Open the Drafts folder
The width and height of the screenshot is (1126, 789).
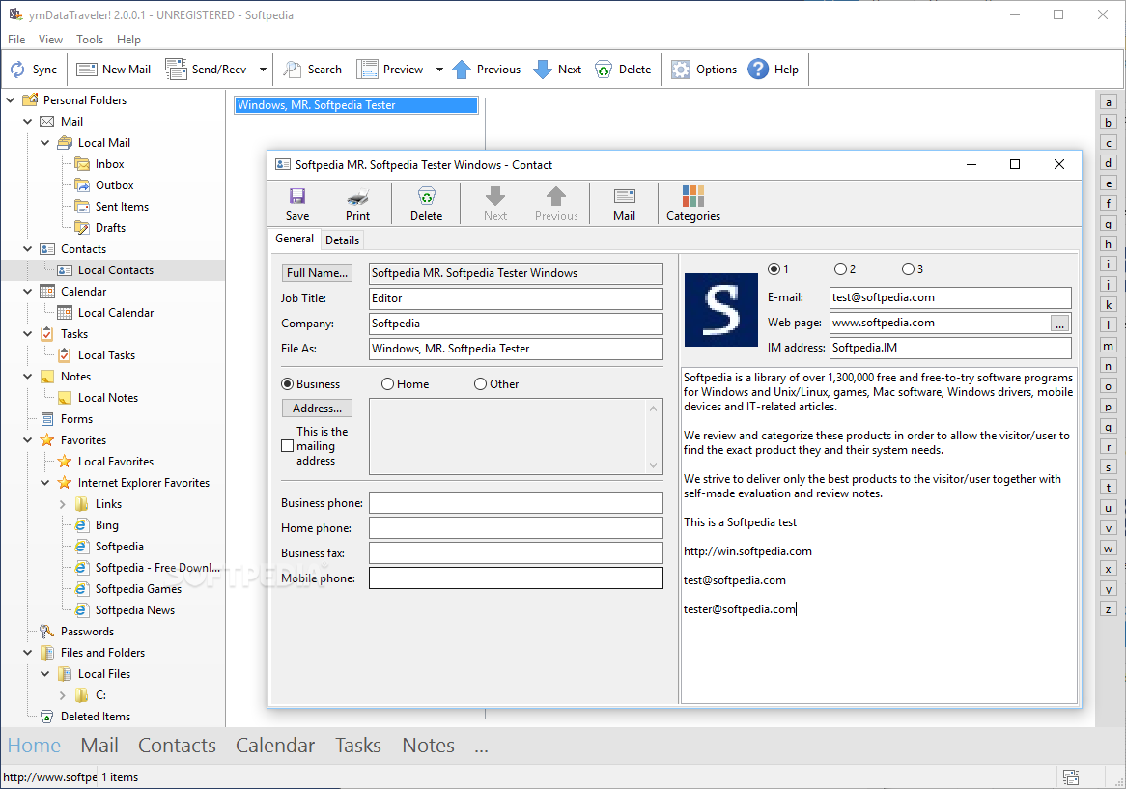(110, 228)
